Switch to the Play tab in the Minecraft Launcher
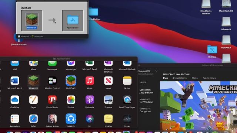This screenshot has height=133, width=237. (166, 78)
